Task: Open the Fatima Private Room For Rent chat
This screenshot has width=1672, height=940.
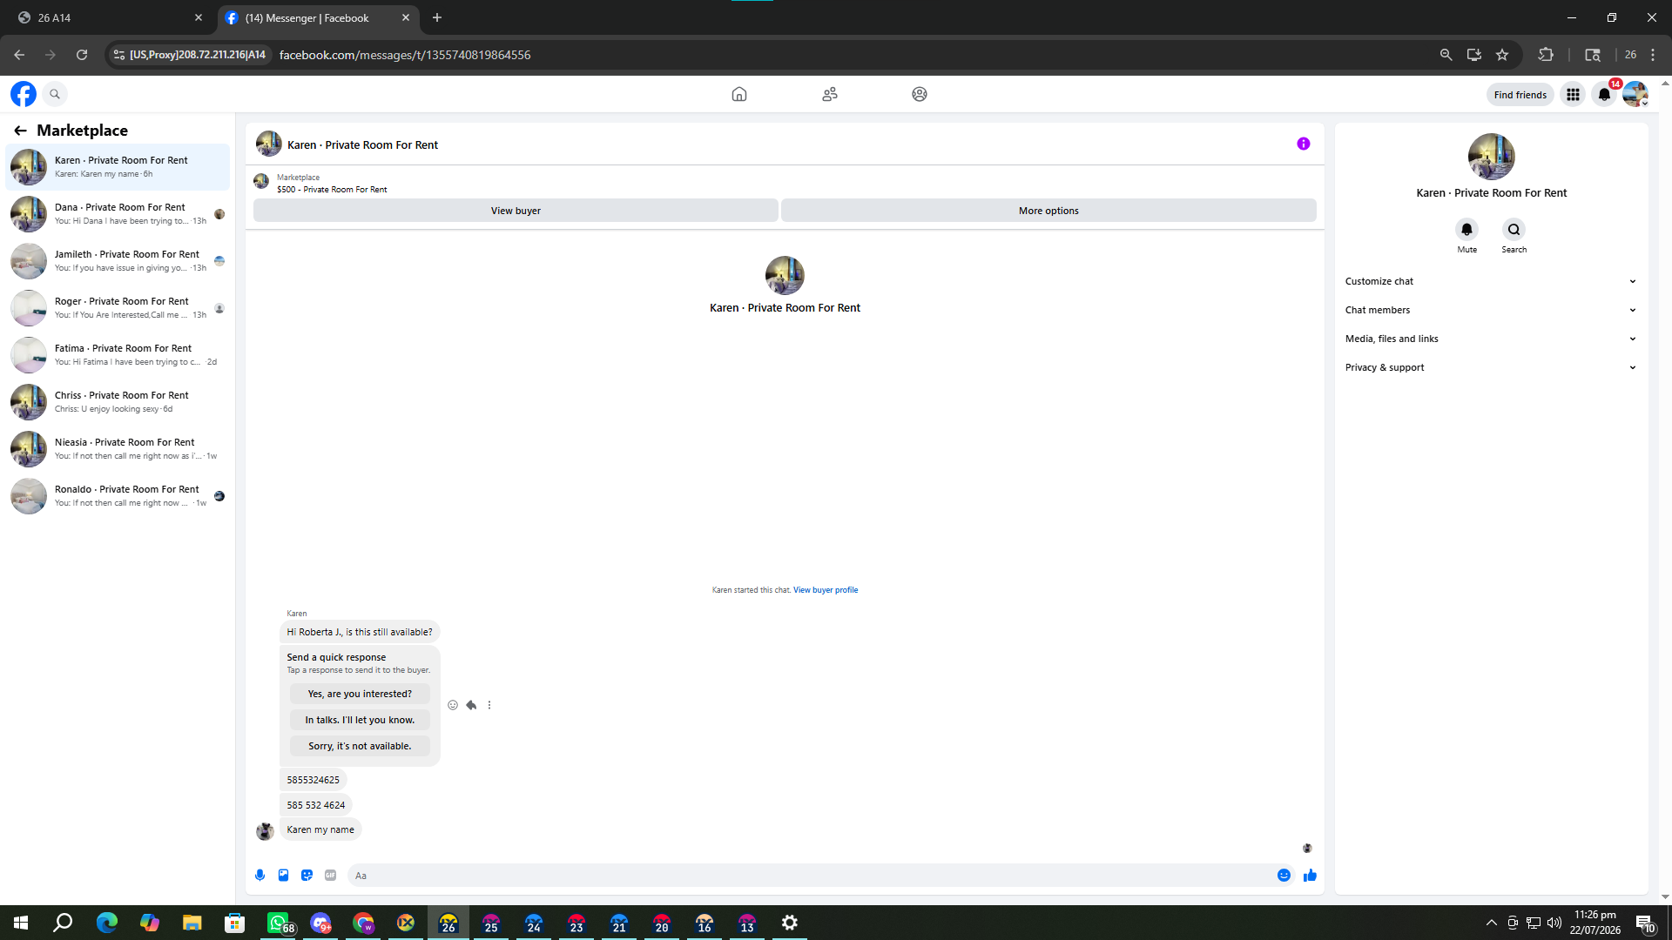Action: 118,355
